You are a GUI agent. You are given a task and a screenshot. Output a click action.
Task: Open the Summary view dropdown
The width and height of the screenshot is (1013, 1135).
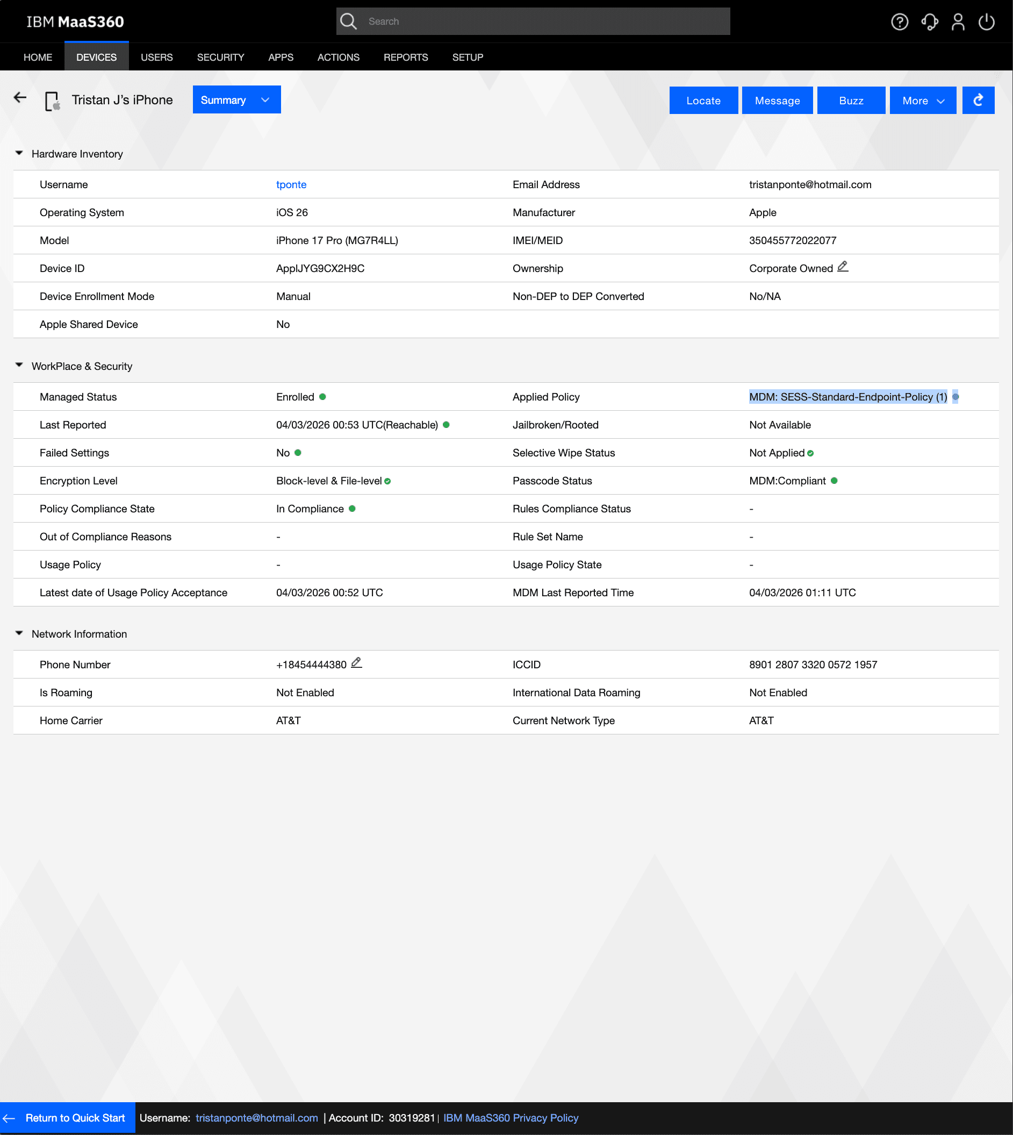[x=236, y=99]
